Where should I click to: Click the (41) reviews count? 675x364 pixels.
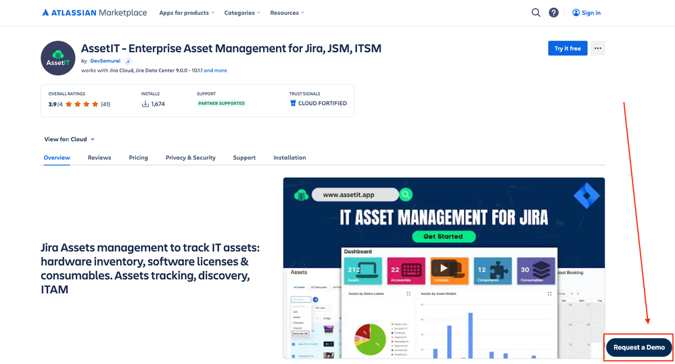106,104
